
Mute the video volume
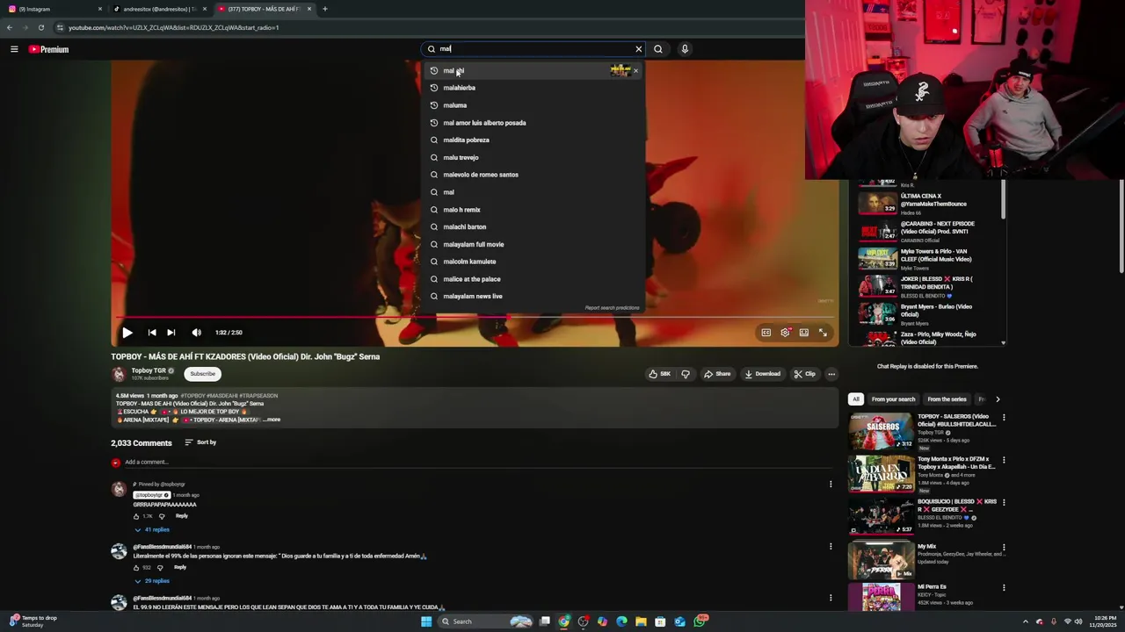(196, 333)
